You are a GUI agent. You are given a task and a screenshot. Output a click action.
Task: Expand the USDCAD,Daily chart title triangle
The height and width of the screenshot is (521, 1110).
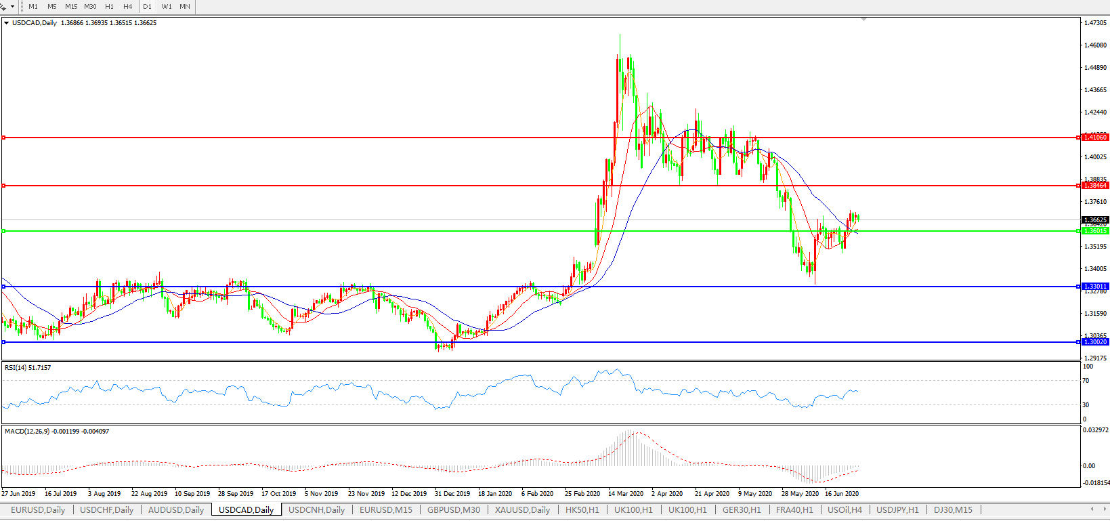(7, 23)
